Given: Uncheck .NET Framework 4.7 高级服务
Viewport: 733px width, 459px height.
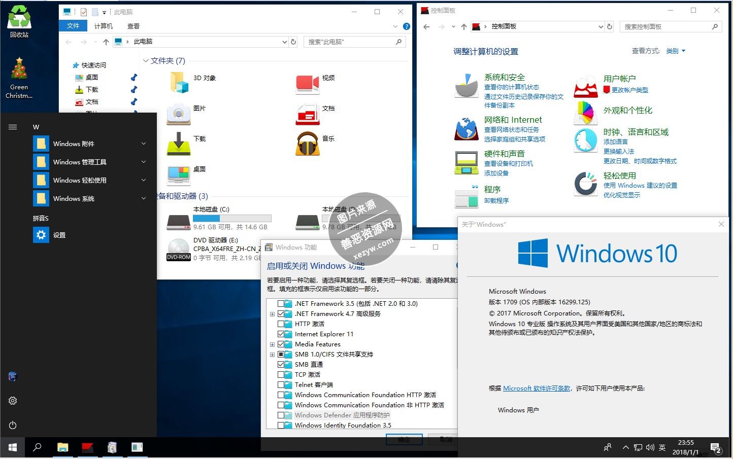Looking at the screenshot, I should pos(281,313).
